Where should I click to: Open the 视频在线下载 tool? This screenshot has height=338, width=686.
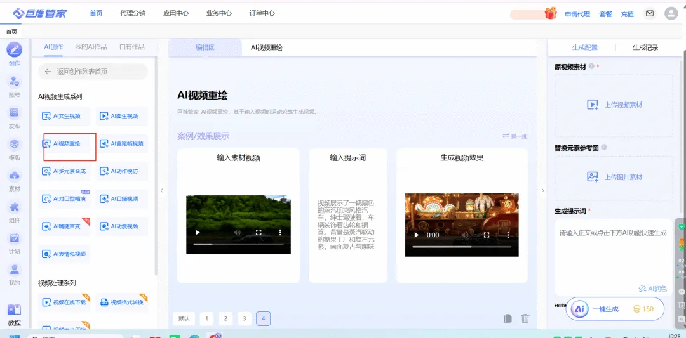[64, 302]
